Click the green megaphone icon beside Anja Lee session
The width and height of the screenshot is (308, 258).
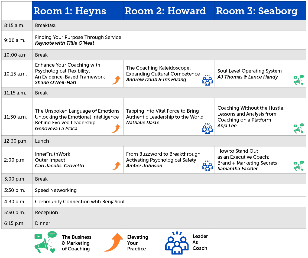coord(299,128)
